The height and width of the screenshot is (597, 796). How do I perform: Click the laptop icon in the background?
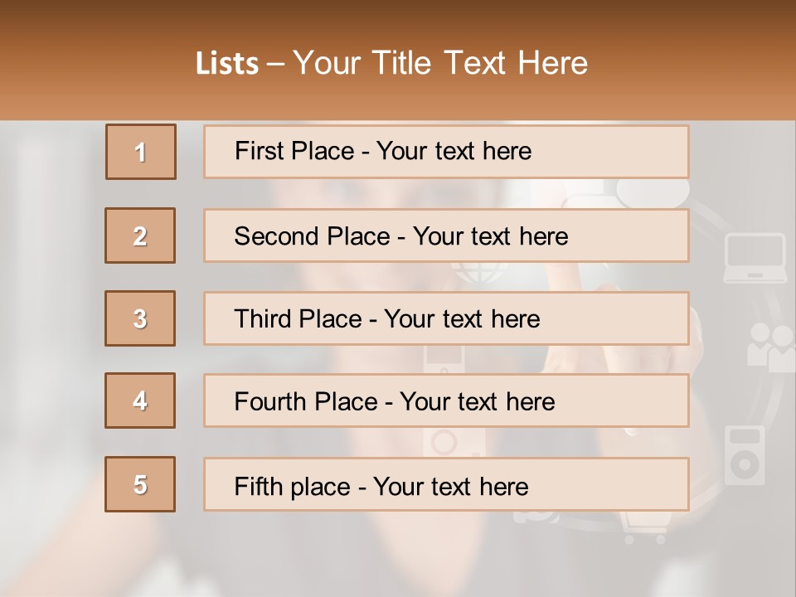(755, 257)
